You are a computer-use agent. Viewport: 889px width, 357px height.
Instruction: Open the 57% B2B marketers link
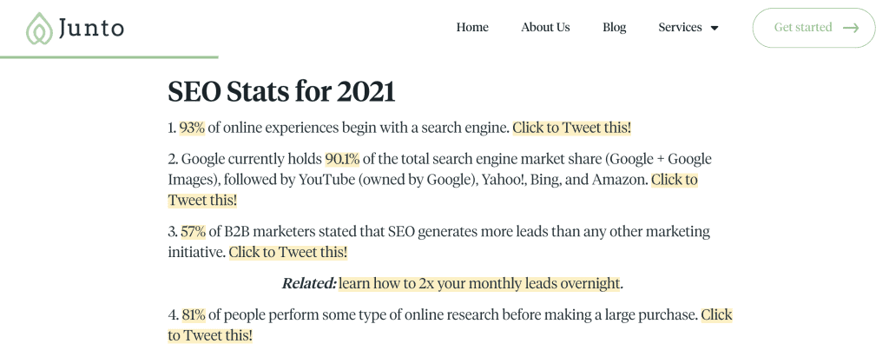point(194,232)
